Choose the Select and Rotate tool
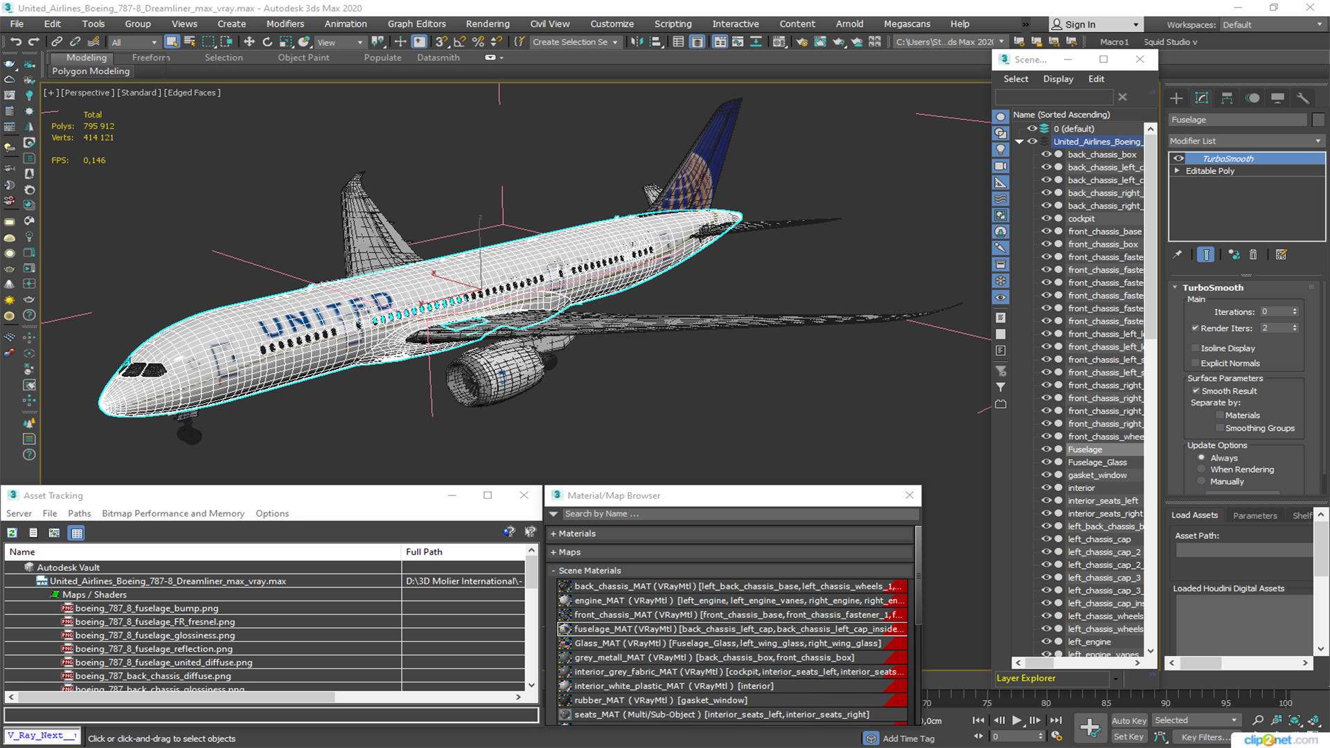The image size is (1330, 748). 267,42
